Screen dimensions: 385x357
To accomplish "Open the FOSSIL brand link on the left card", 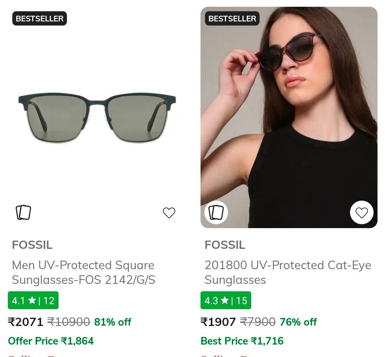I will click(32, 245).
